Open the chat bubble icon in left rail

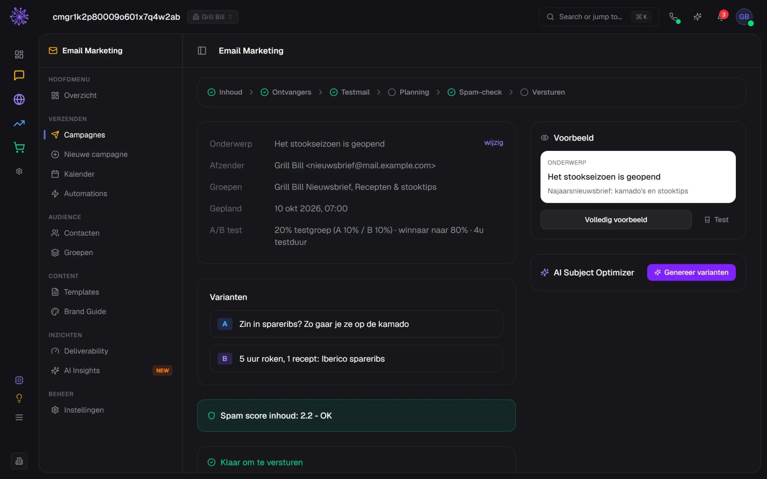click(x=19, y=75)
